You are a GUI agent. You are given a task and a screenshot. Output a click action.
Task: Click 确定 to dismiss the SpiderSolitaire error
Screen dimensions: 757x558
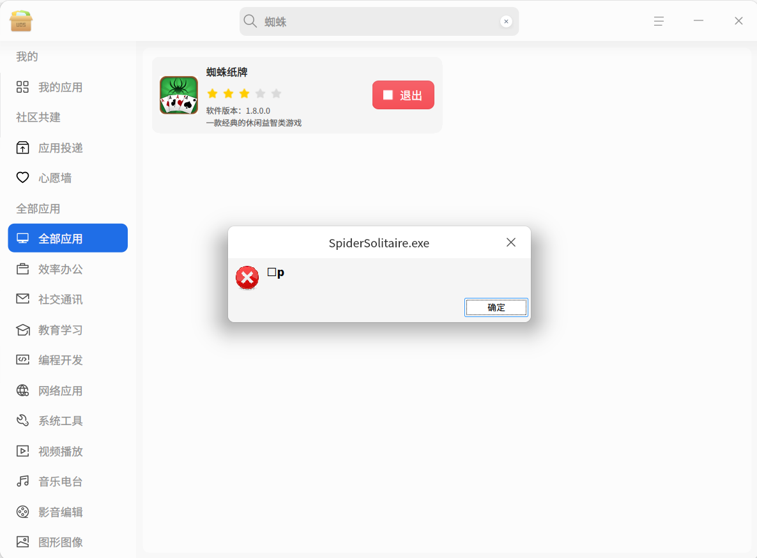pos(496,307)
